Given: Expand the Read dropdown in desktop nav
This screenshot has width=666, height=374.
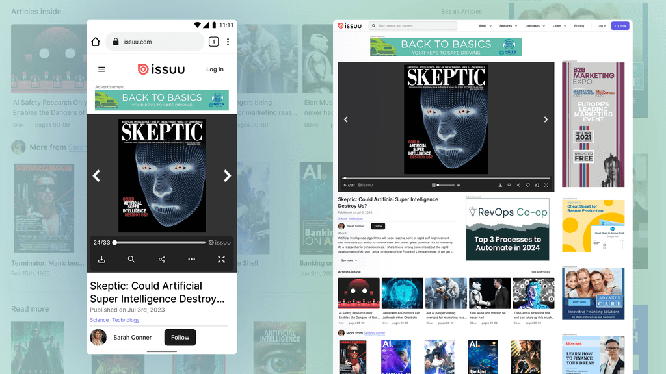Looking at the screenshot, I should [485, 26].
